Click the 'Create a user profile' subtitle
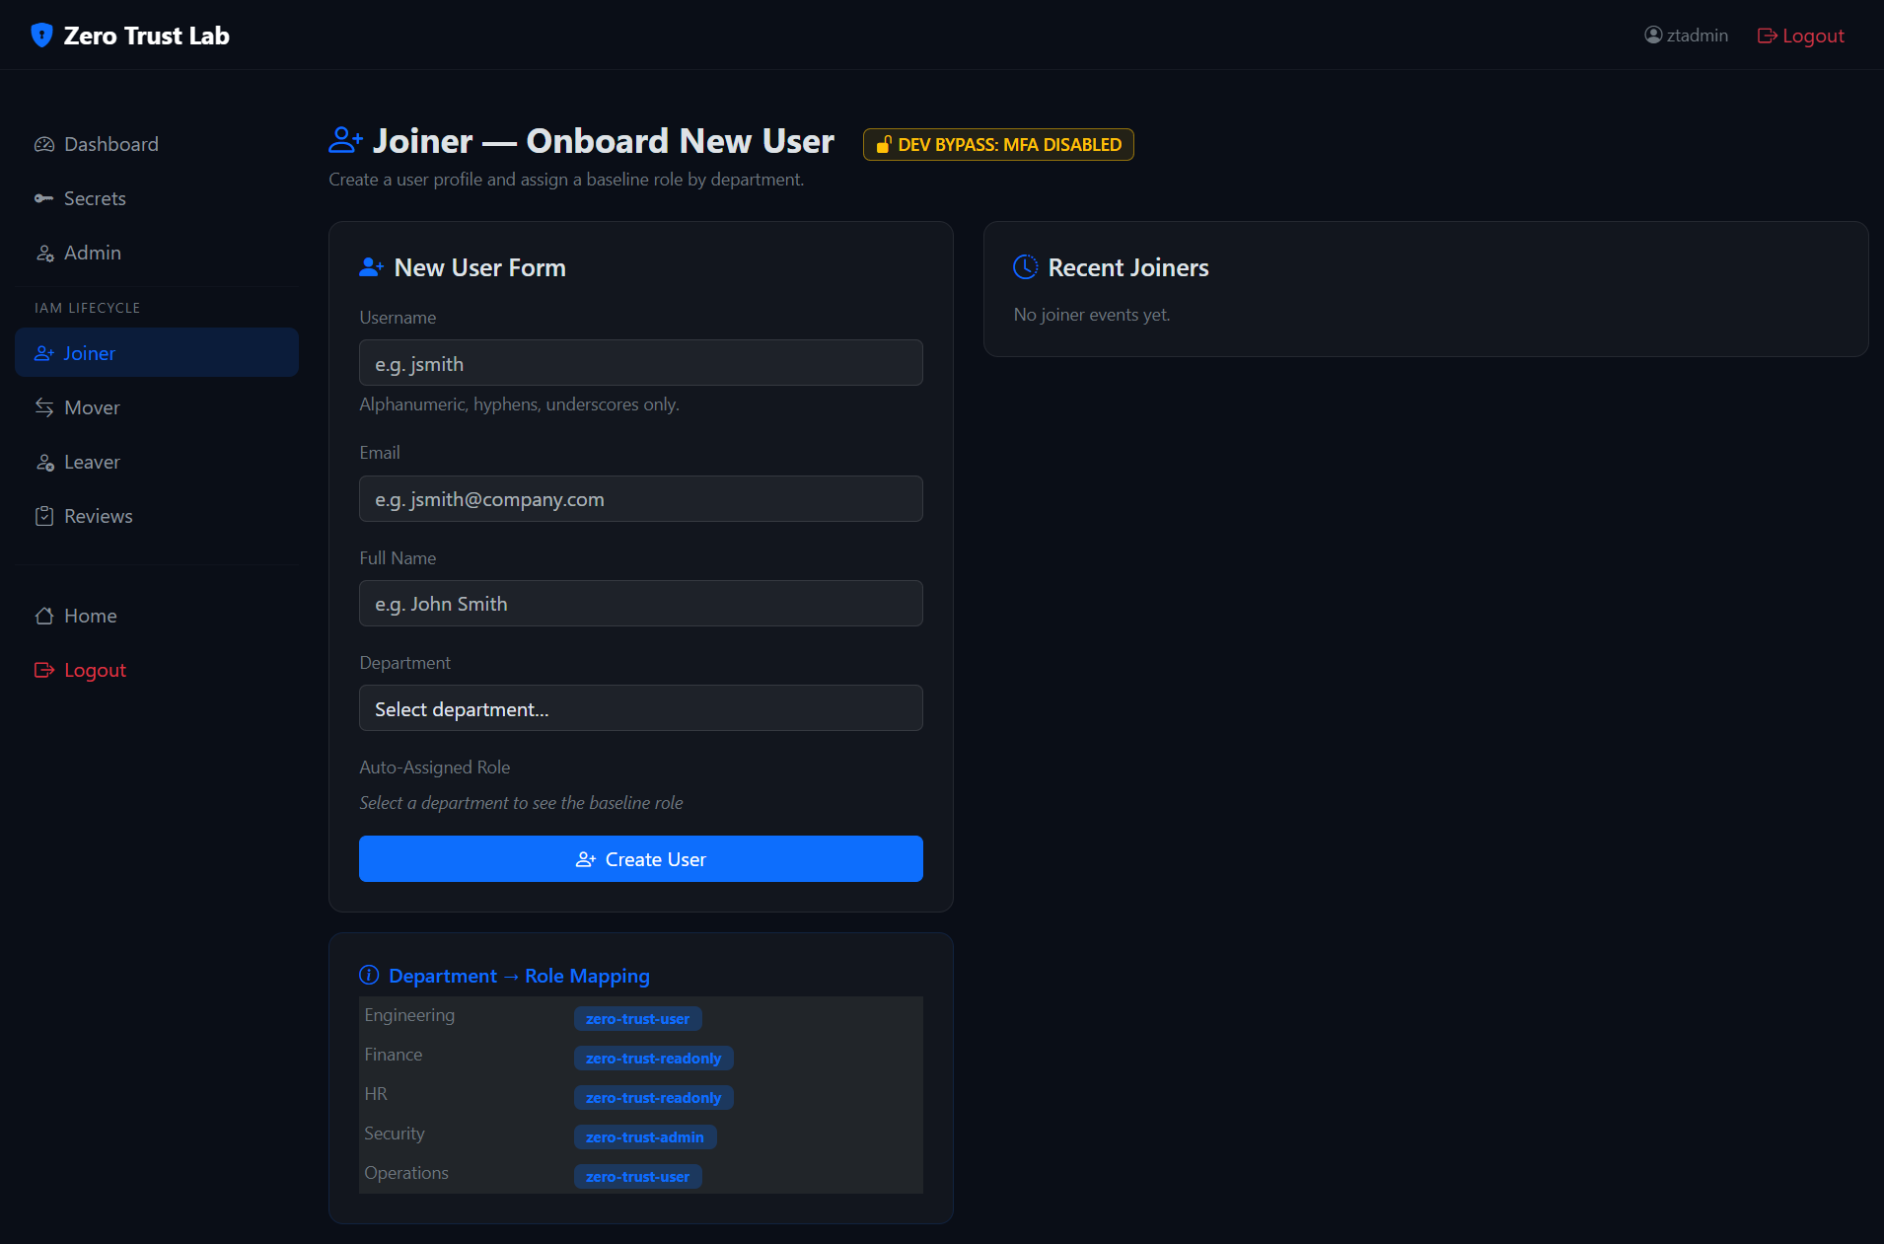This screenshot has height=1244, width=1884. pos(566,180)
